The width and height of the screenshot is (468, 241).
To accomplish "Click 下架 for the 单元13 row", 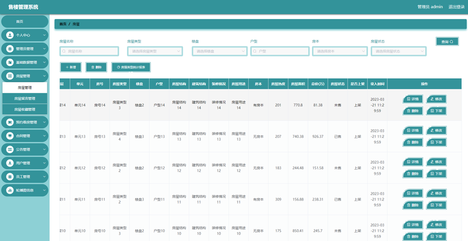I will pyautogui.click(x=436, y=143).
